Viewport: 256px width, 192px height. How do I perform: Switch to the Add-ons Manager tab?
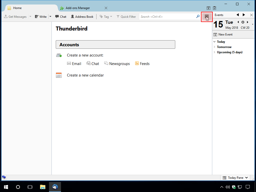[77, 8]
